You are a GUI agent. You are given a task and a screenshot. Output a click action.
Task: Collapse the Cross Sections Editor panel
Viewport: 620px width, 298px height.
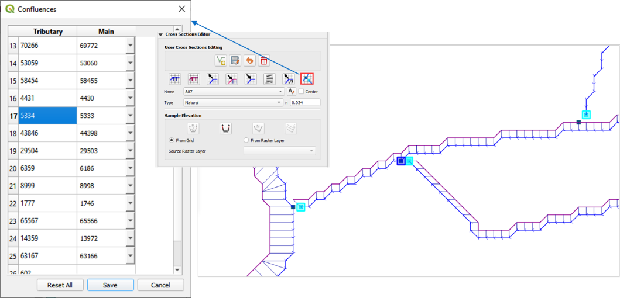(161, 34)
